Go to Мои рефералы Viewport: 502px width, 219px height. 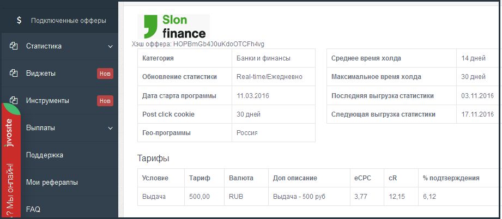[52, 182]
